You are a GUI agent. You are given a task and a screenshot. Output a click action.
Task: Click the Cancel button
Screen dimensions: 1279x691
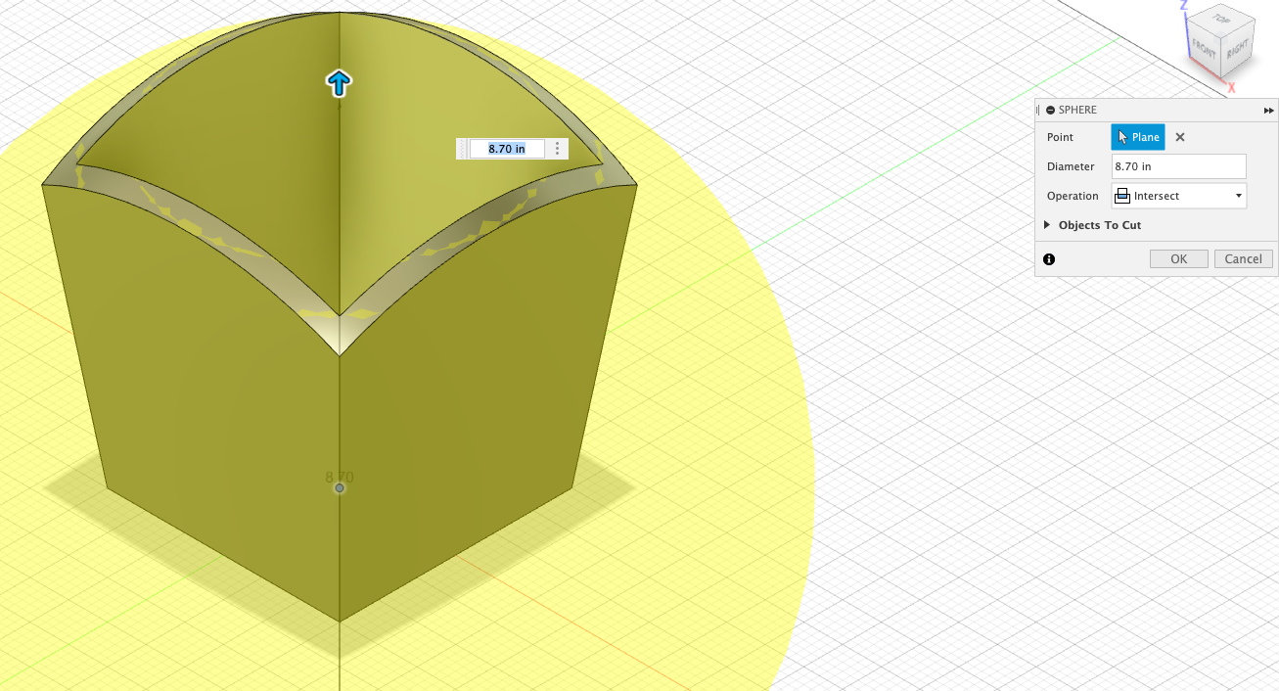click(x=1244, y=259)
